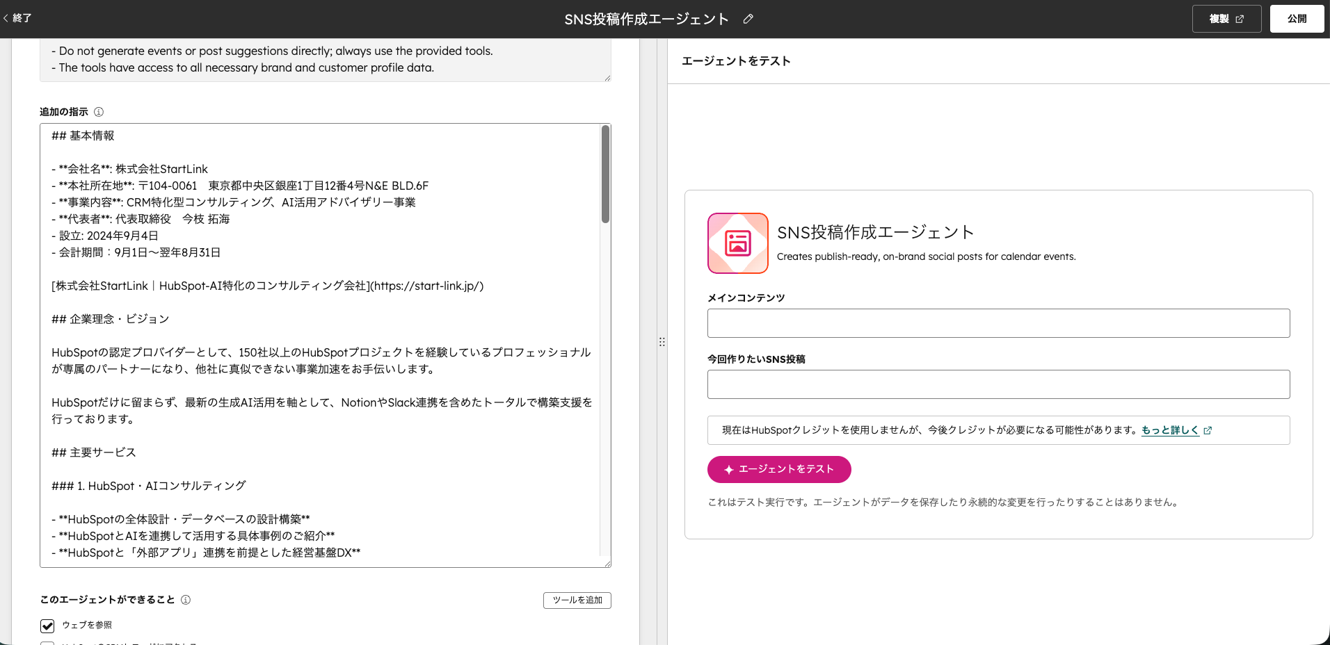Click the '## 主要サービス' line
The width and height of the screenshot is (1330, 645).
94,452
